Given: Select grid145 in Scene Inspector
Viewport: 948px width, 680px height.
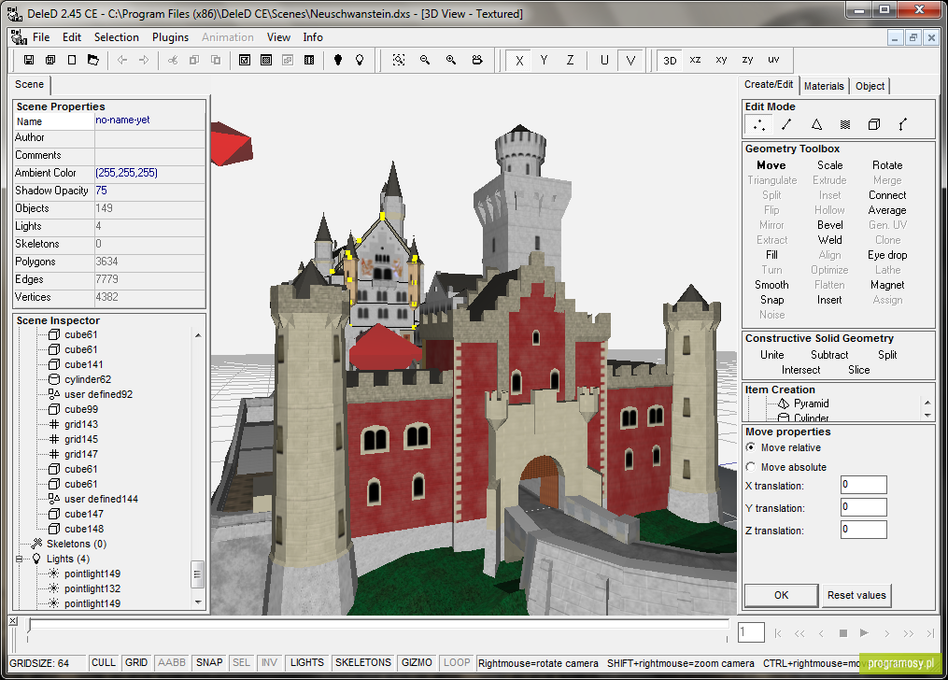Looking at the screenshot, I should click(81, 439).
